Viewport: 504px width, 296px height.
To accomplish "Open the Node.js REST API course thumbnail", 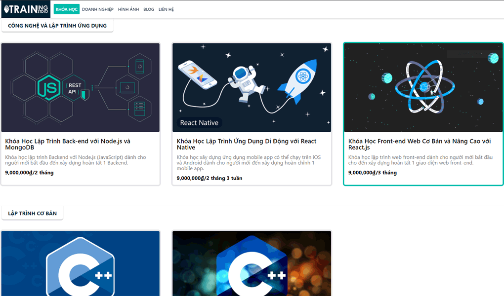I will 81,88.
